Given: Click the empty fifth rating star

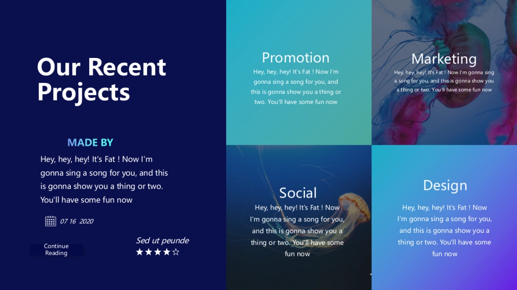Looking at the screenshot, I should click(176, 252).
